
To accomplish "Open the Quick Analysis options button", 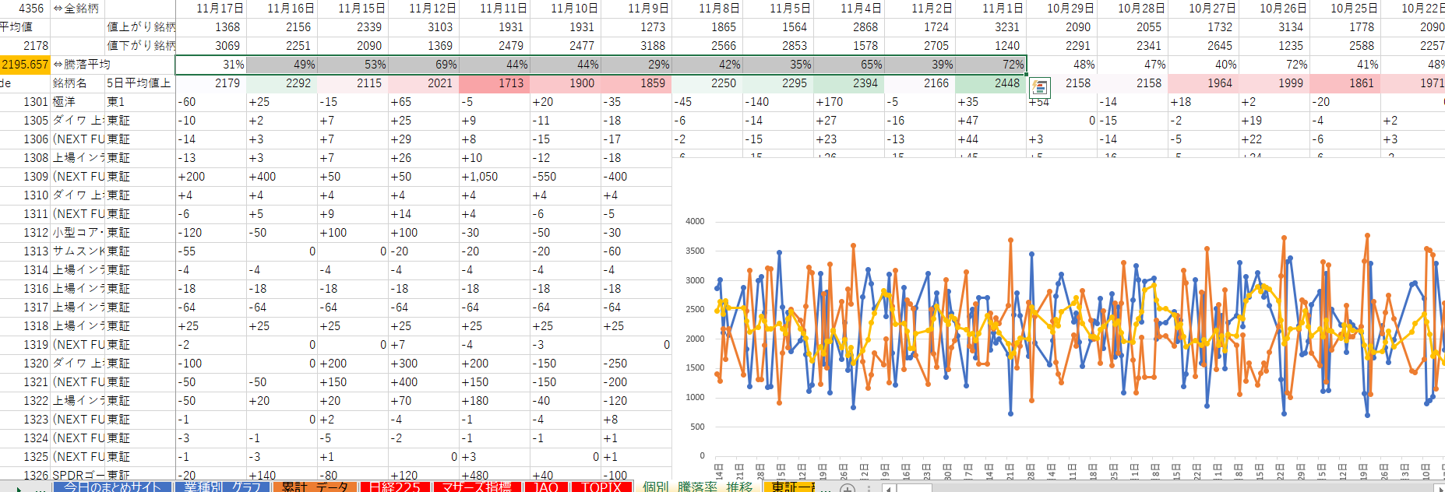I will (x=1039, y=87).
